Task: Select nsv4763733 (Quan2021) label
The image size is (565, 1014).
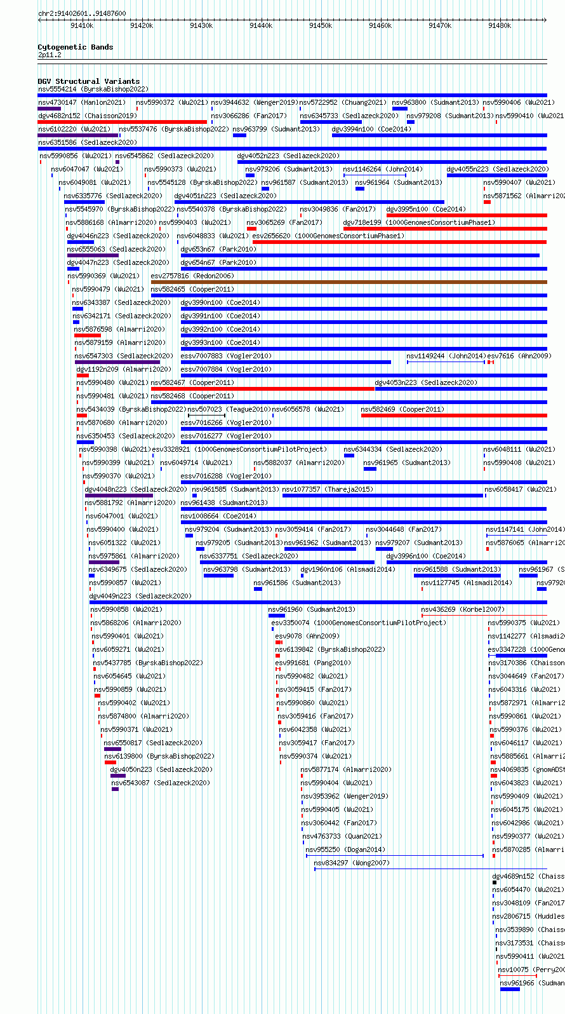Action: point(342,836)
